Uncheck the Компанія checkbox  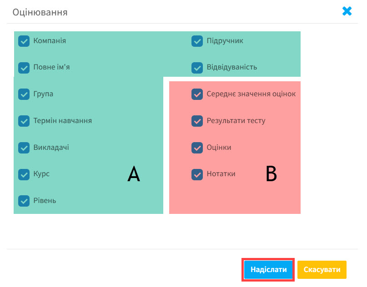coord(24,41)
